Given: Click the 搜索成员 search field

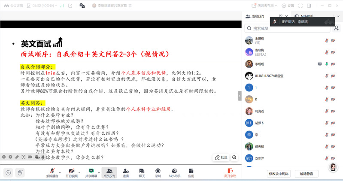Looking at the screenshot, I should [288, 28].
